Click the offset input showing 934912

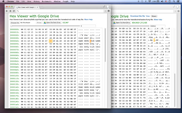[x=158, y=26]
